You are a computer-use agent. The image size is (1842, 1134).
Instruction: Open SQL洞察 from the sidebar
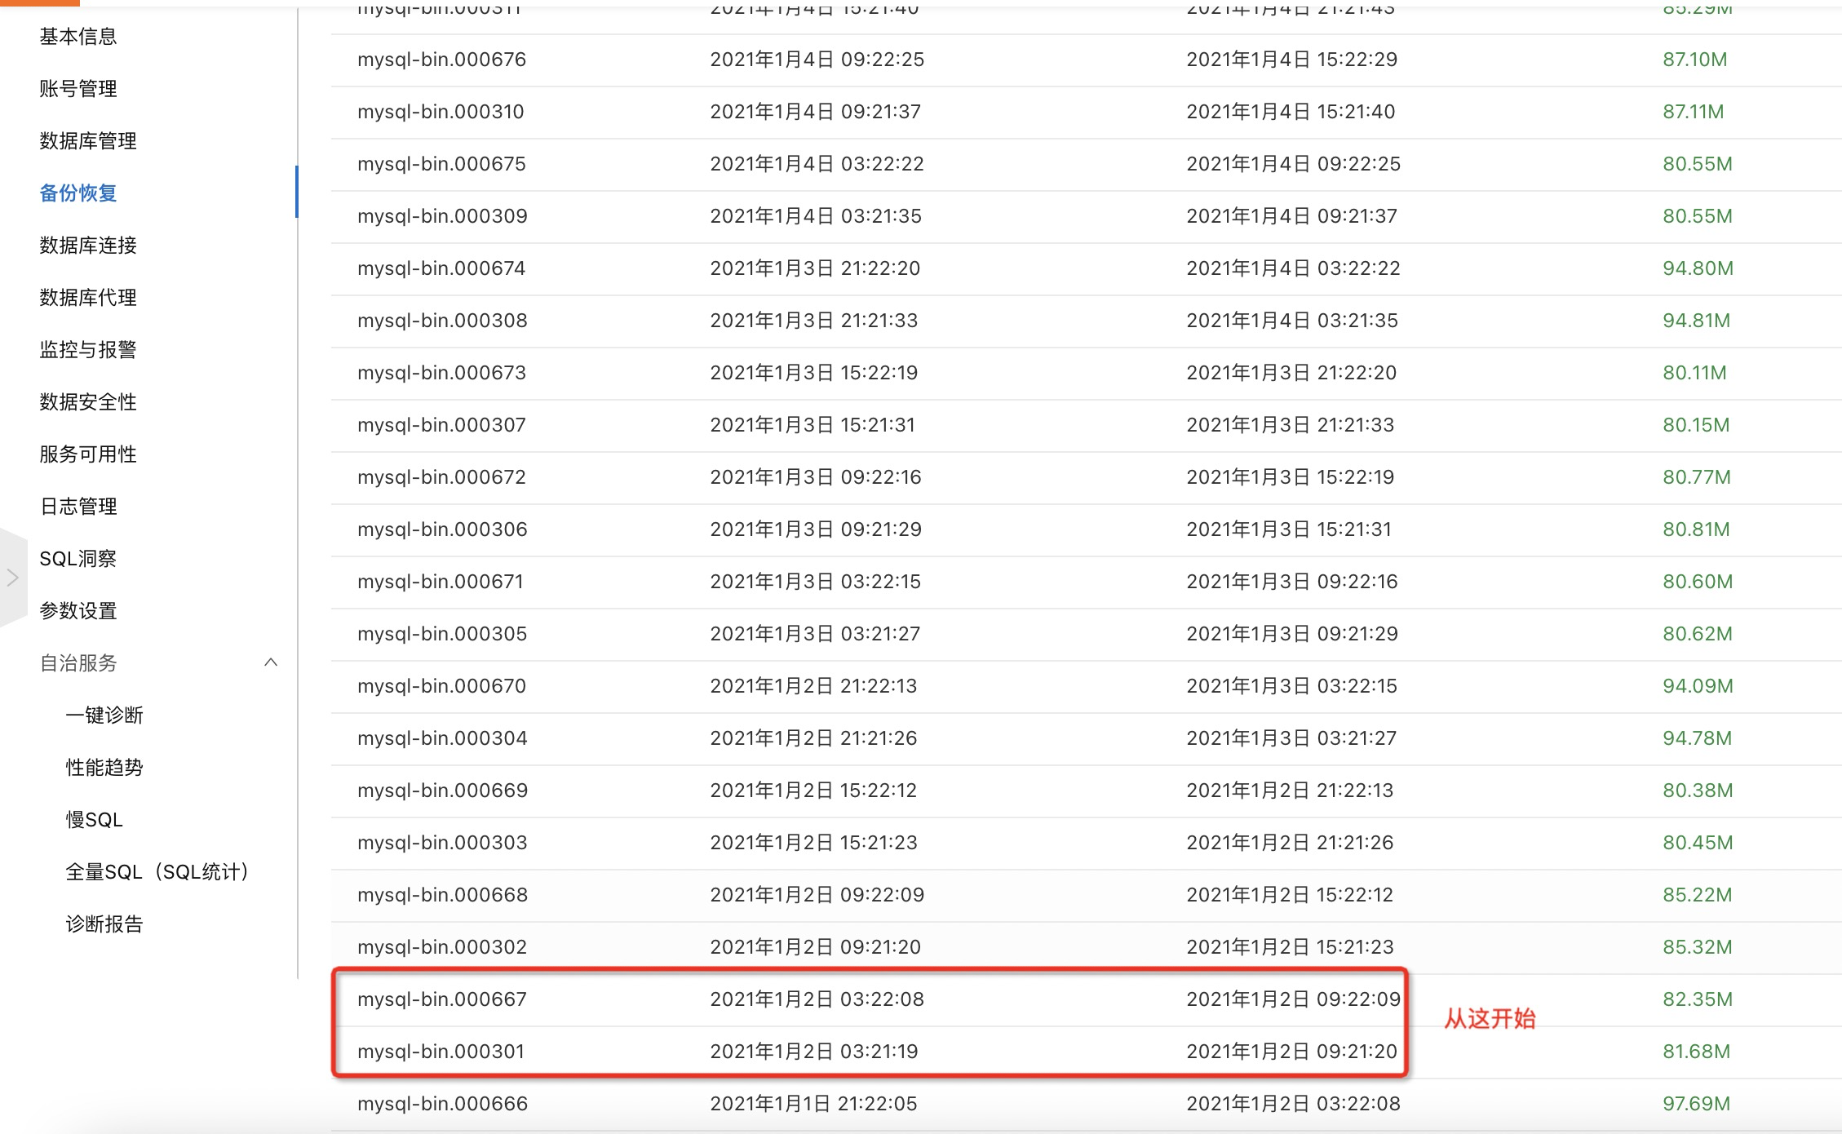click(78, 559)
